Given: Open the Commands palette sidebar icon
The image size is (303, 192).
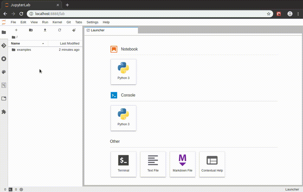Looking at the screenshot, I should pyautogui.click(x=4, y=72).
